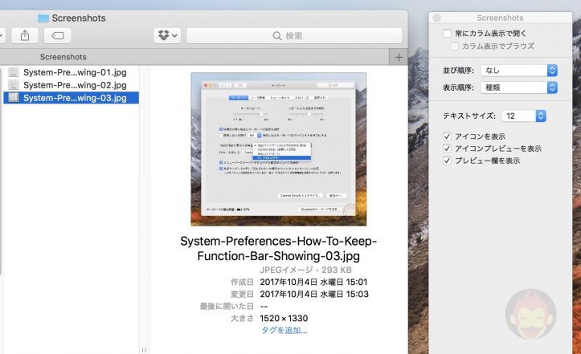This screenshot has height=354, width=581.
Task: Open the Dropbox toolbar menu
Action: point(167,36)
